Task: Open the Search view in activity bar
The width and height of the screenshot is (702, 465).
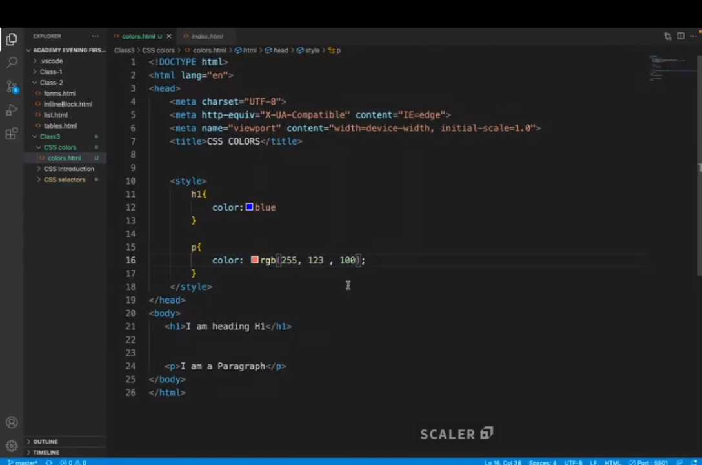Action: 12,63
